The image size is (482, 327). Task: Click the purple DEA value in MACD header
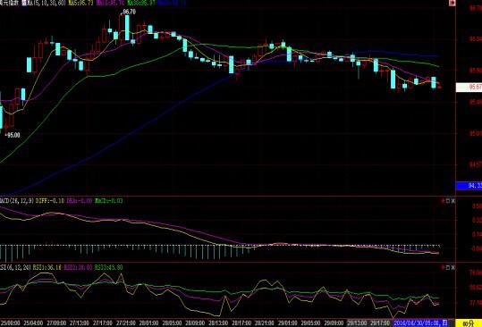[80, 201]
